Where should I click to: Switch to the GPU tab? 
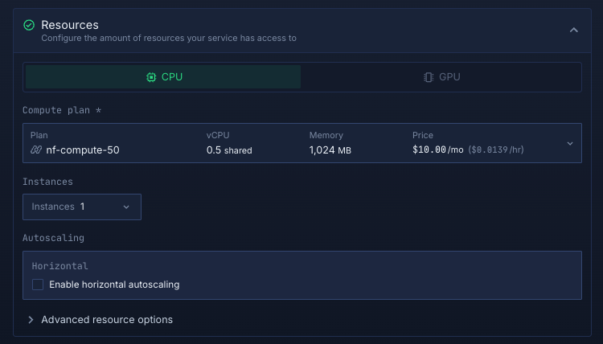[x=441, y=77]
